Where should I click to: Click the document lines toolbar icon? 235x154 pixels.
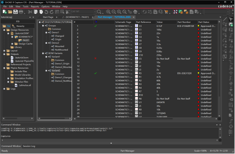click(192, 12)
